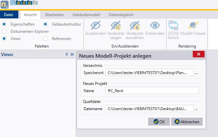Toggle the 2D/3D Switch
The height and width of the screenshot is (137, 218).
(173, 26)
